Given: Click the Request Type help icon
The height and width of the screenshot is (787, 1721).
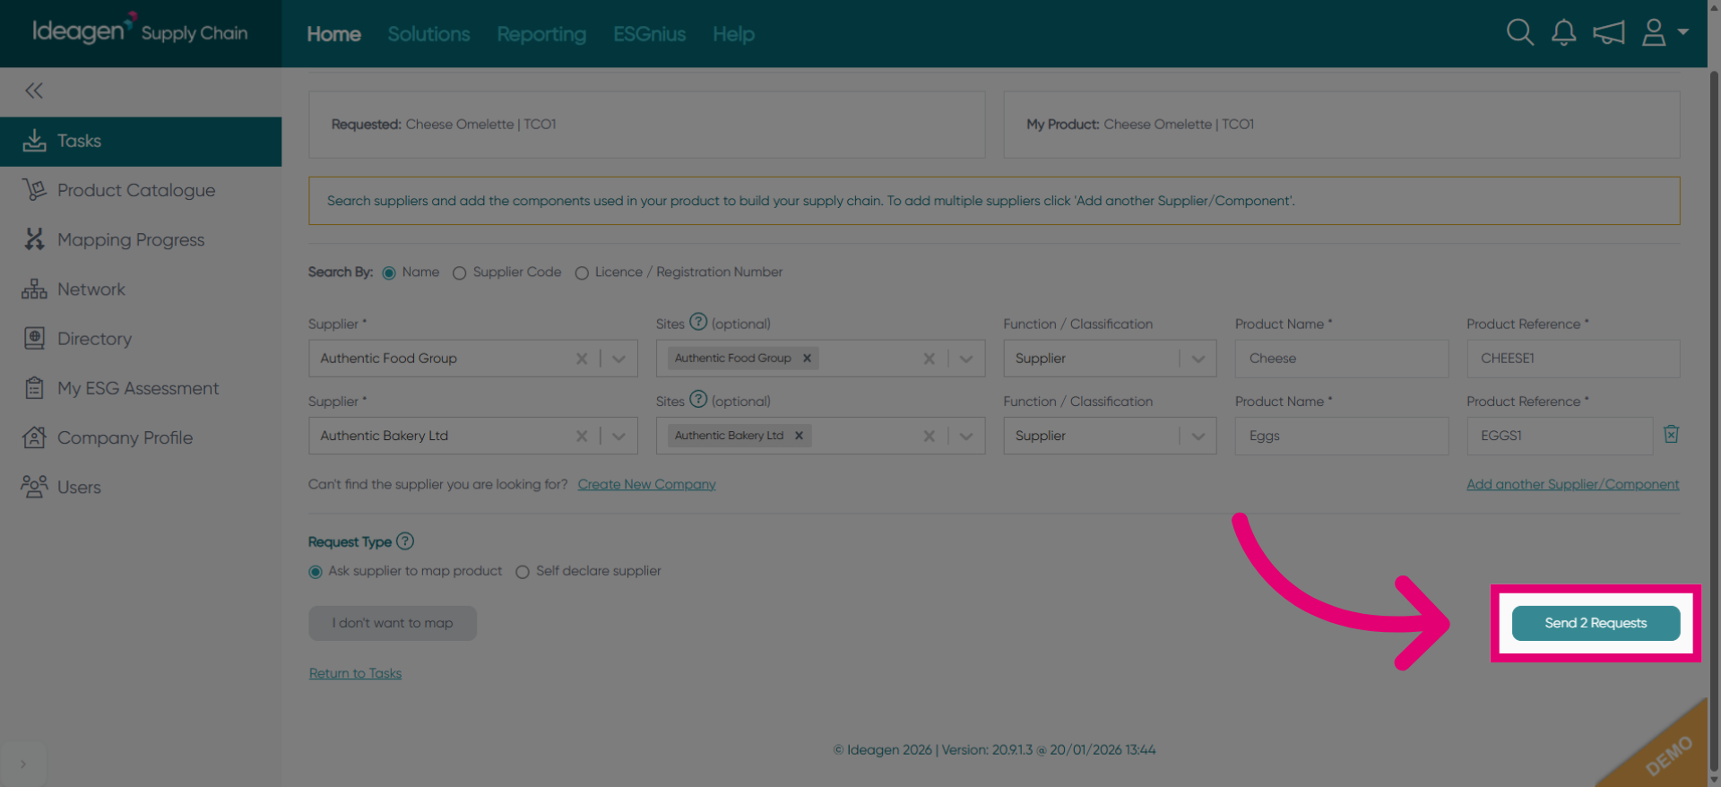Looking at the screenshot, I should click(405, 541).
